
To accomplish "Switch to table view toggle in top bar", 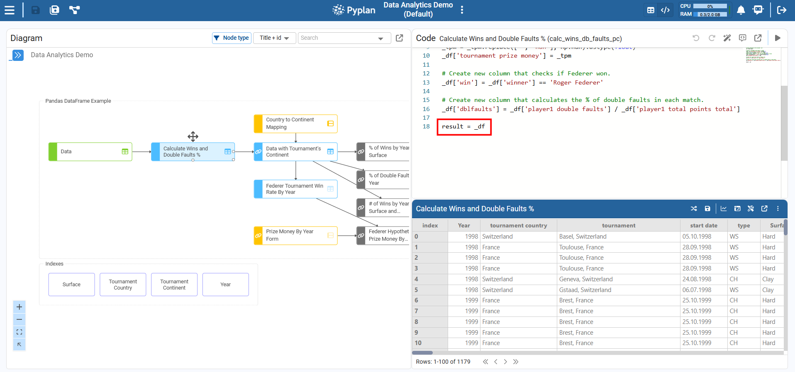I will coord(651,10).
